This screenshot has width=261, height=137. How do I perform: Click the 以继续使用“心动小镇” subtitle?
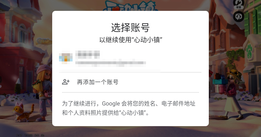click(x=131, y=40)
